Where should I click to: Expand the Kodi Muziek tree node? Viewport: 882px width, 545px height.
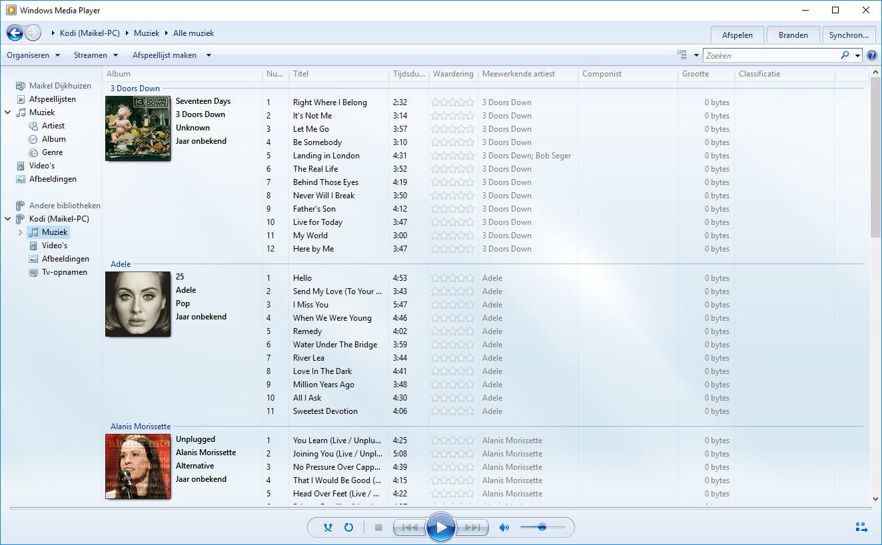click(21, 232)
